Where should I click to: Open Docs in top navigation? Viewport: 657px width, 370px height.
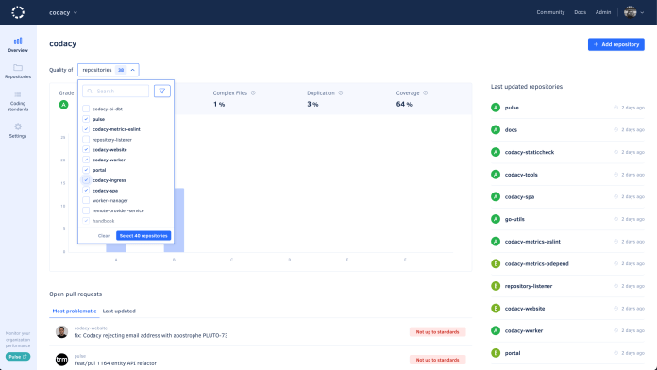[580, 12]
